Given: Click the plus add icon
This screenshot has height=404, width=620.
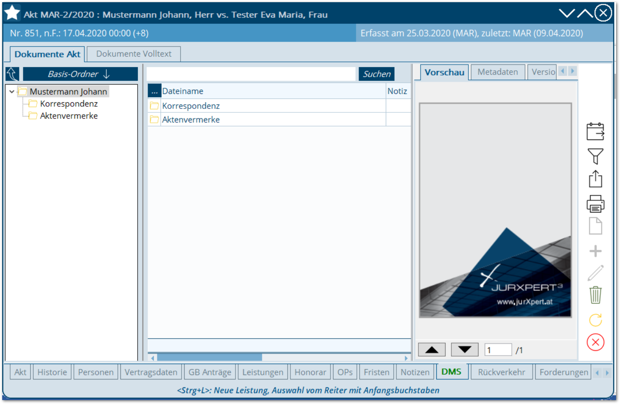Looking at the screenshot, I should [x=595, y=251].
